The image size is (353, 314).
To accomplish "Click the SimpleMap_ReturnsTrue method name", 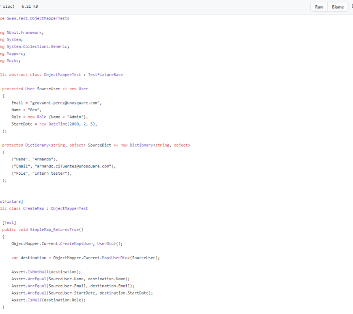I will point(54,230).
